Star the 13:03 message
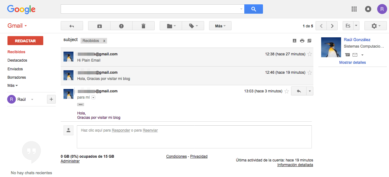 click(287, 91)
